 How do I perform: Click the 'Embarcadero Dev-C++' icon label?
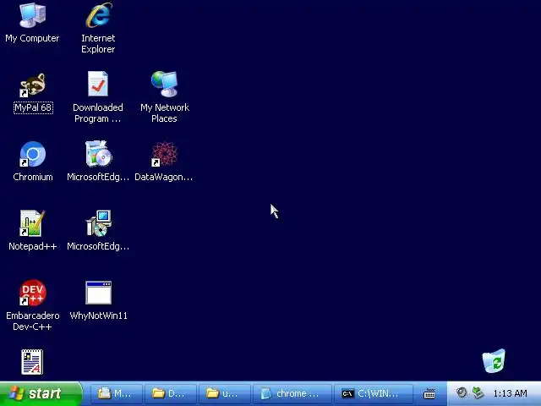(32, 321)
